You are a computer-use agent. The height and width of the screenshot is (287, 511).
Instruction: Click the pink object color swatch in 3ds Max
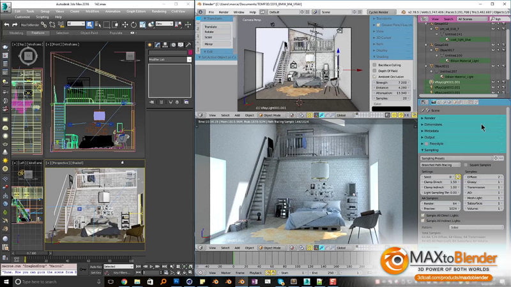coord(190,52)
